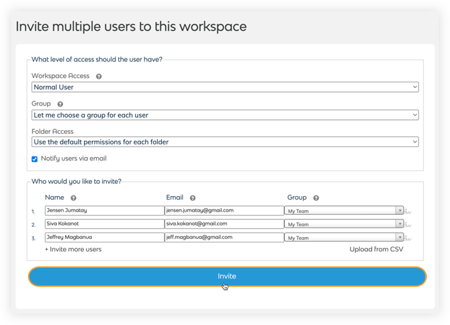Click help icon beside Email column header
Viewport: 450px width, 325px height.
(193, 198)
